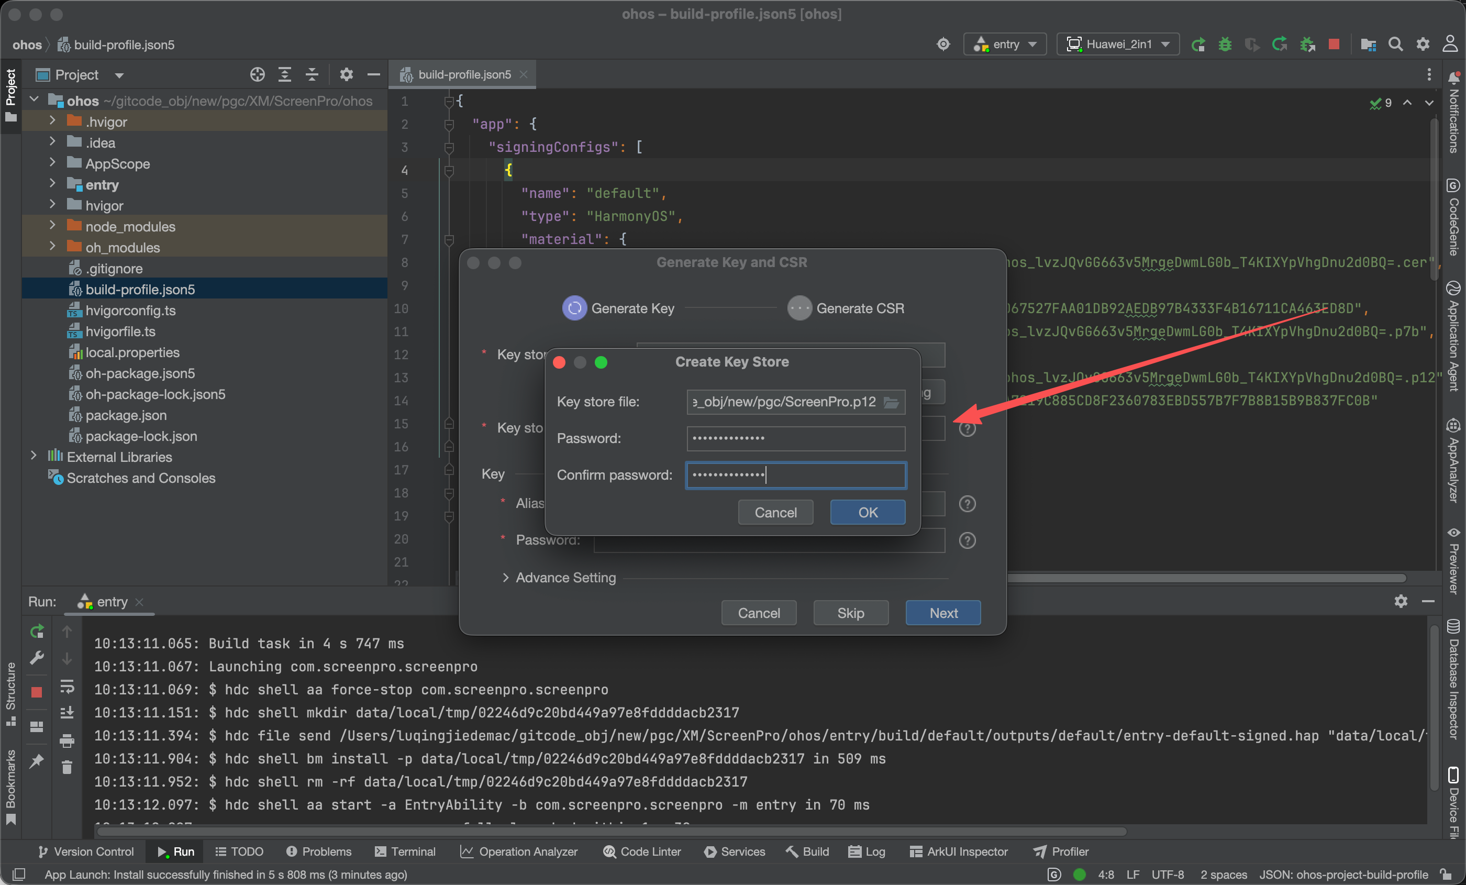The image size is (1466, 885).
Task: Open Project panel options gear
Action: [x=346, y=74]
